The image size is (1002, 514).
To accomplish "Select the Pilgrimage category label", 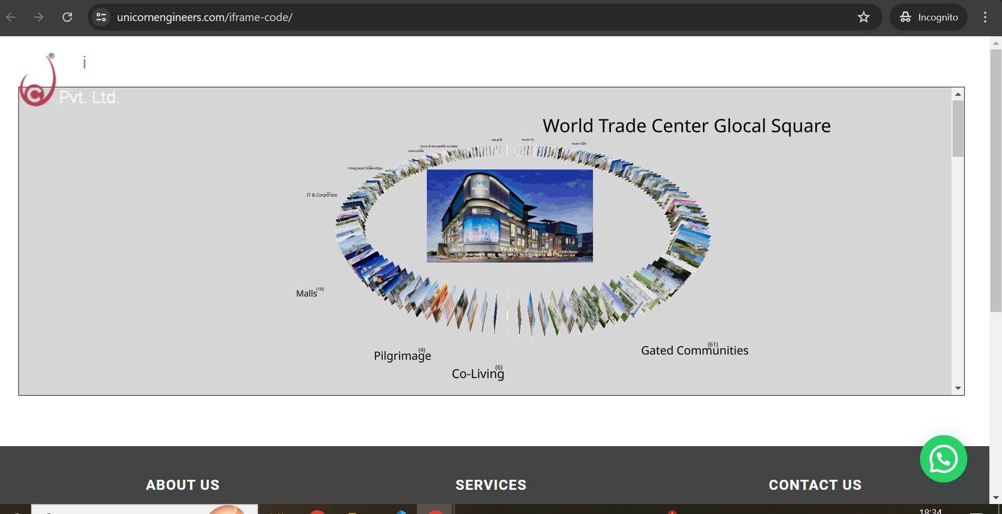I will point(402,356).
